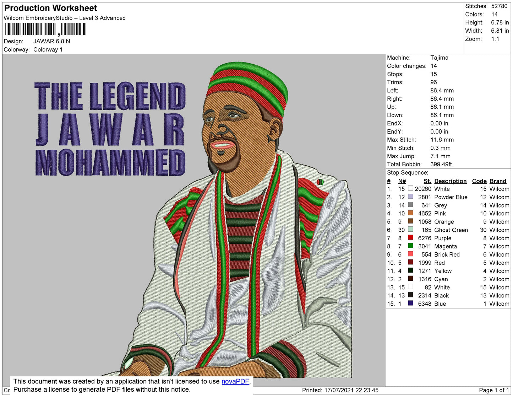Click the Brick Red color swatch

(x=410, y=254)
